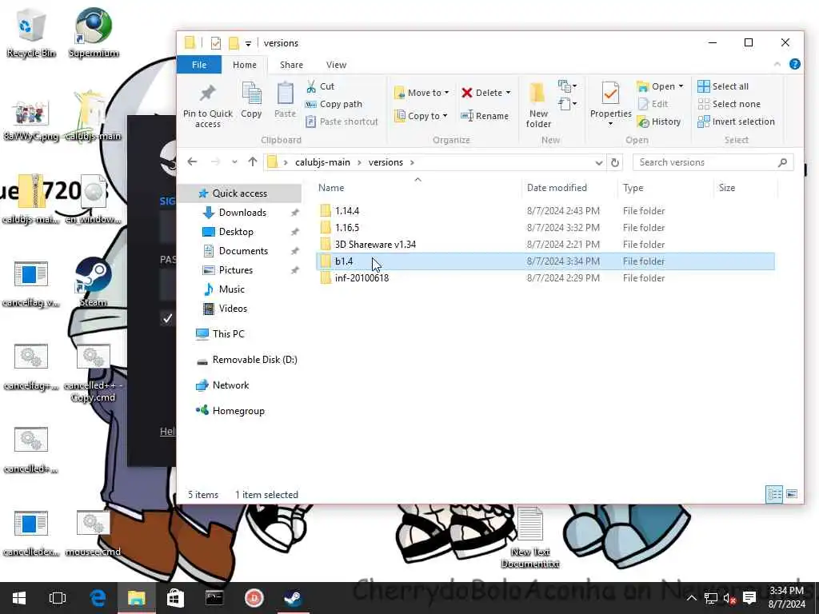Click Paste shortcut in Clipboard group
Screen dimensions: 819x614
click(342, 122)
